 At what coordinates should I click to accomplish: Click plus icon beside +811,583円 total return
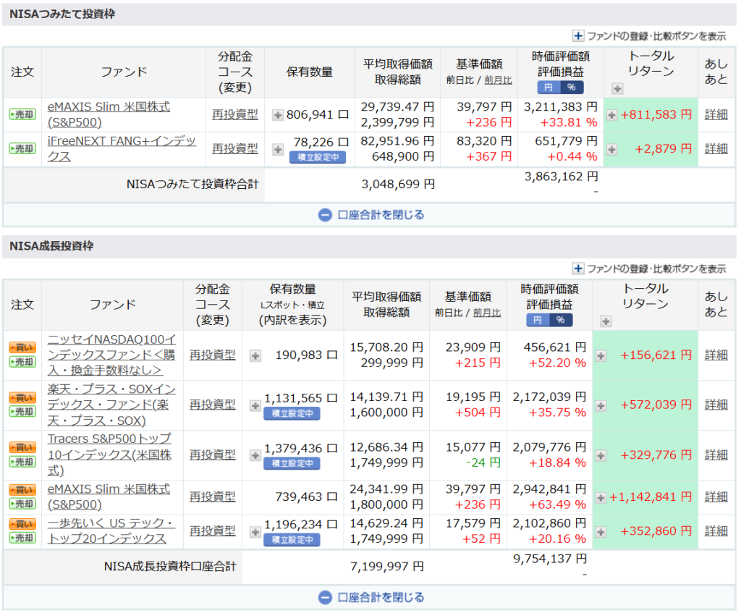pyautogui.click(x=611, y=115)
